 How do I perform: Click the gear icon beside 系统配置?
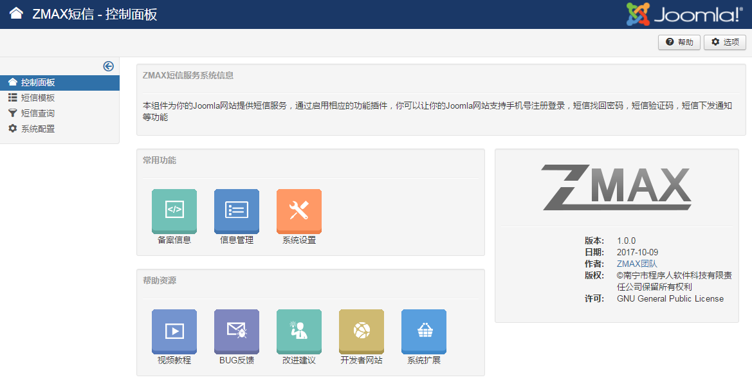(12, 129)
